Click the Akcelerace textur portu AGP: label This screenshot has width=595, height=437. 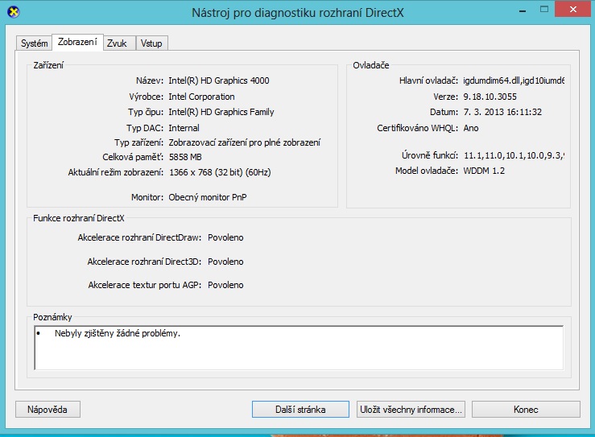coord(145,285)
